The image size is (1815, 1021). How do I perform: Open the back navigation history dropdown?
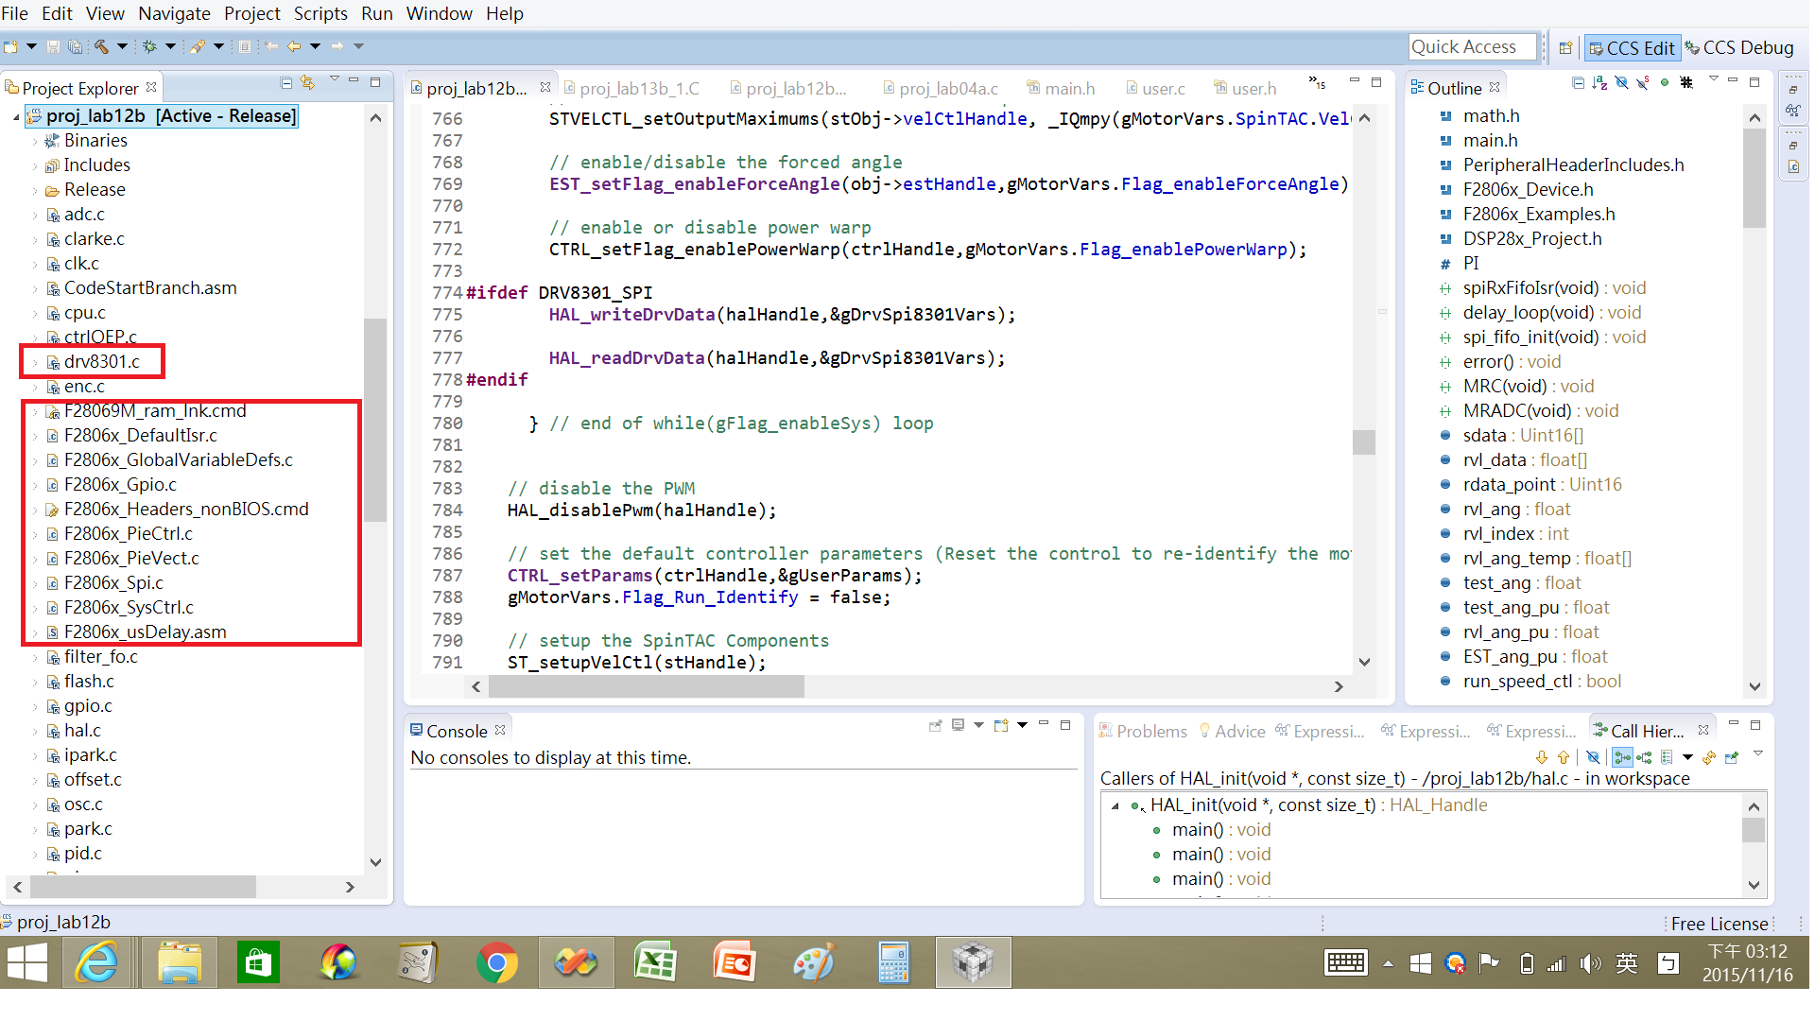(316, 46)
